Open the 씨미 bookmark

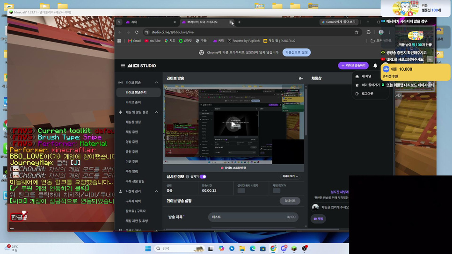pos(218,41)
